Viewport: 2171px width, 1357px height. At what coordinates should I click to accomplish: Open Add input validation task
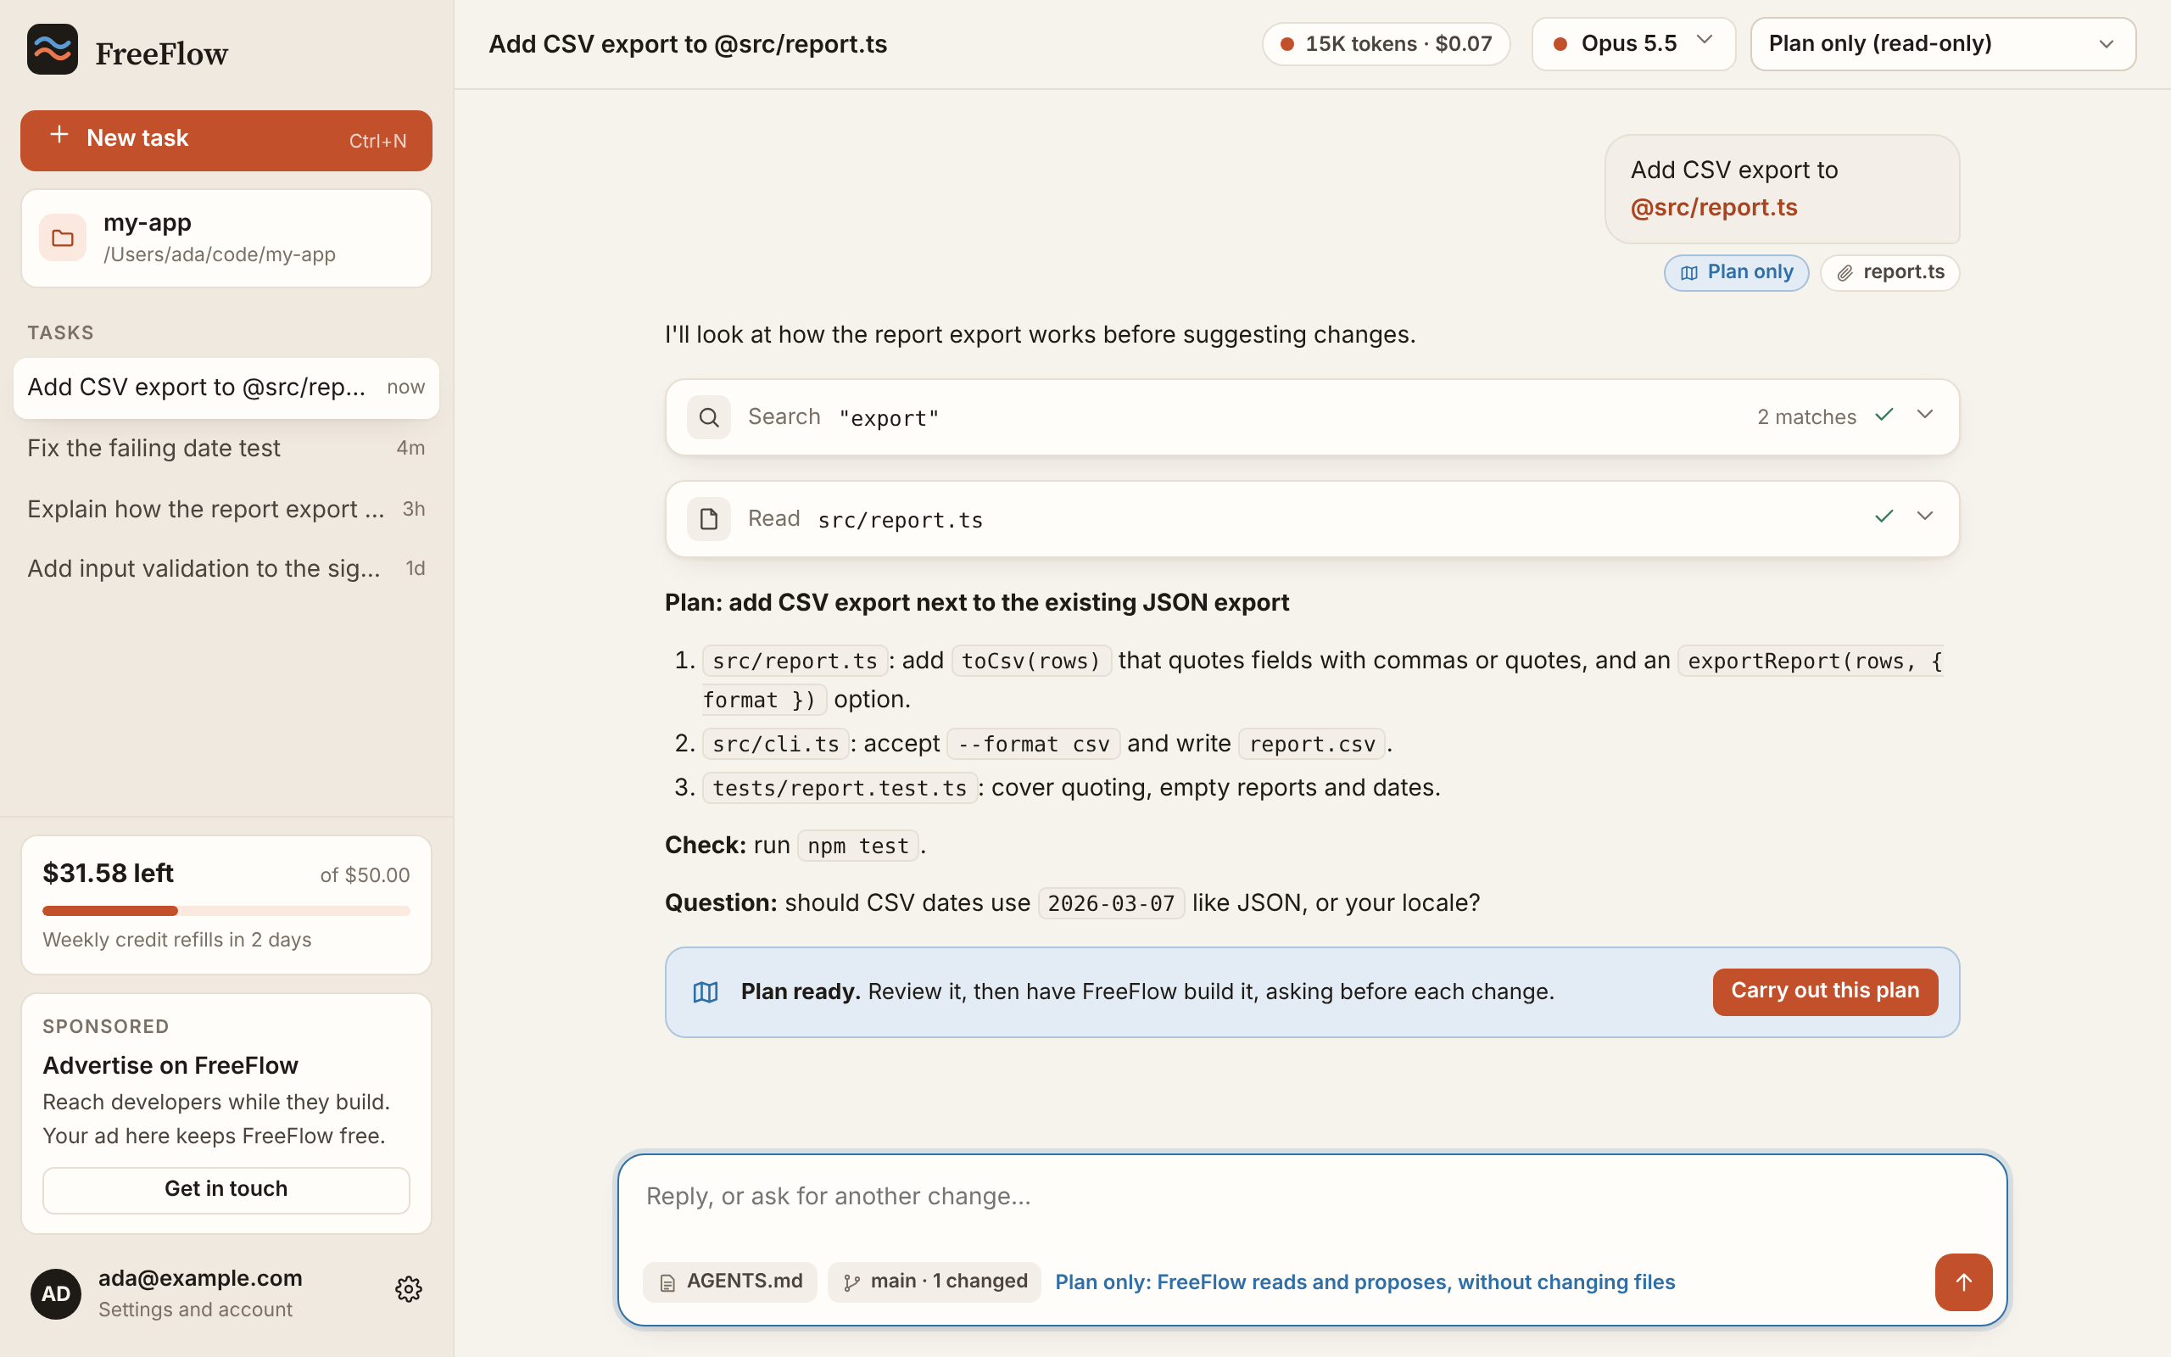pyautogui.click(x=226, y=568)
